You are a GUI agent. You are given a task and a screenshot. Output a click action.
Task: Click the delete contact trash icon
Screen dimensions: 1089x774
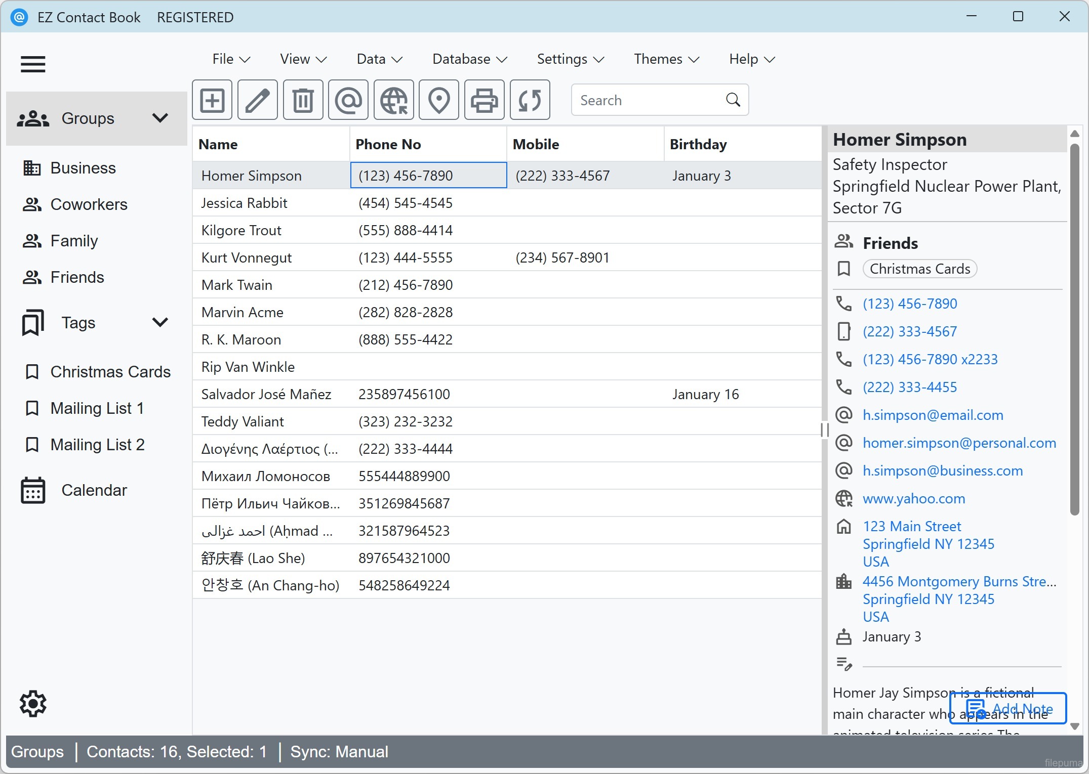tap(303, 100)
